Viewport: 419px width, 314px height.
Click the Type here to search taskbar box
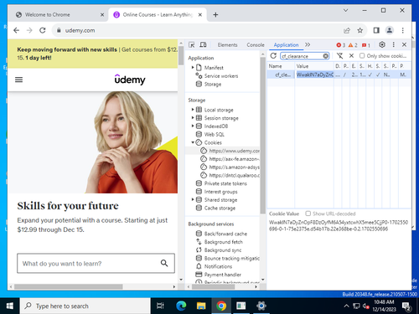coord(85,306)
